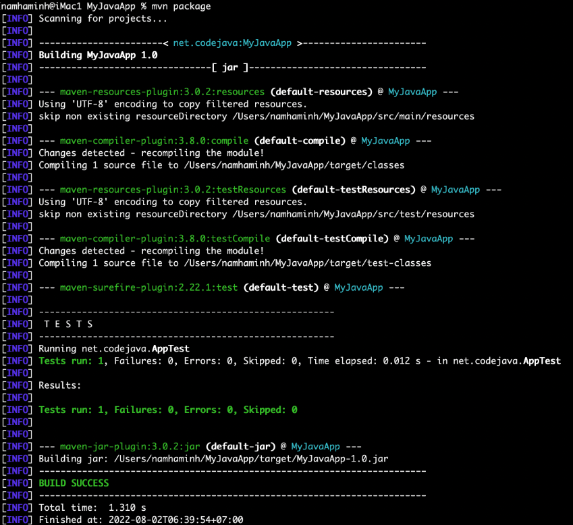Viewport: 573px width, 525px height.
Task: Click the BUILD SUCCESS status text
Action: tap(73, 482)
